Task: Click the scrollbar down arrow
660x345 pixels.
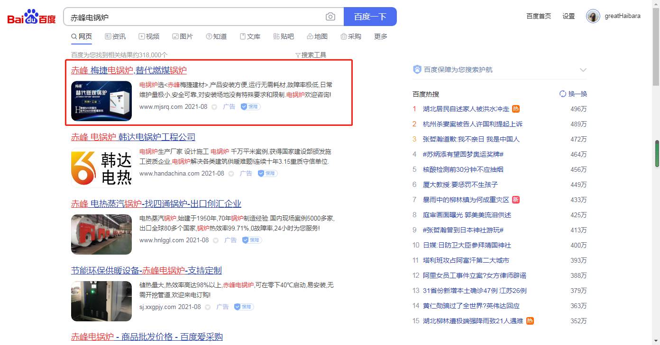Action: point(656,340)
